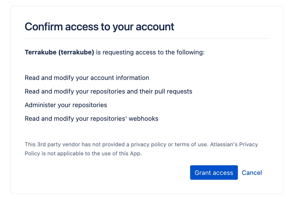Click the 'Administer your repositories' permission

(66, 105)
